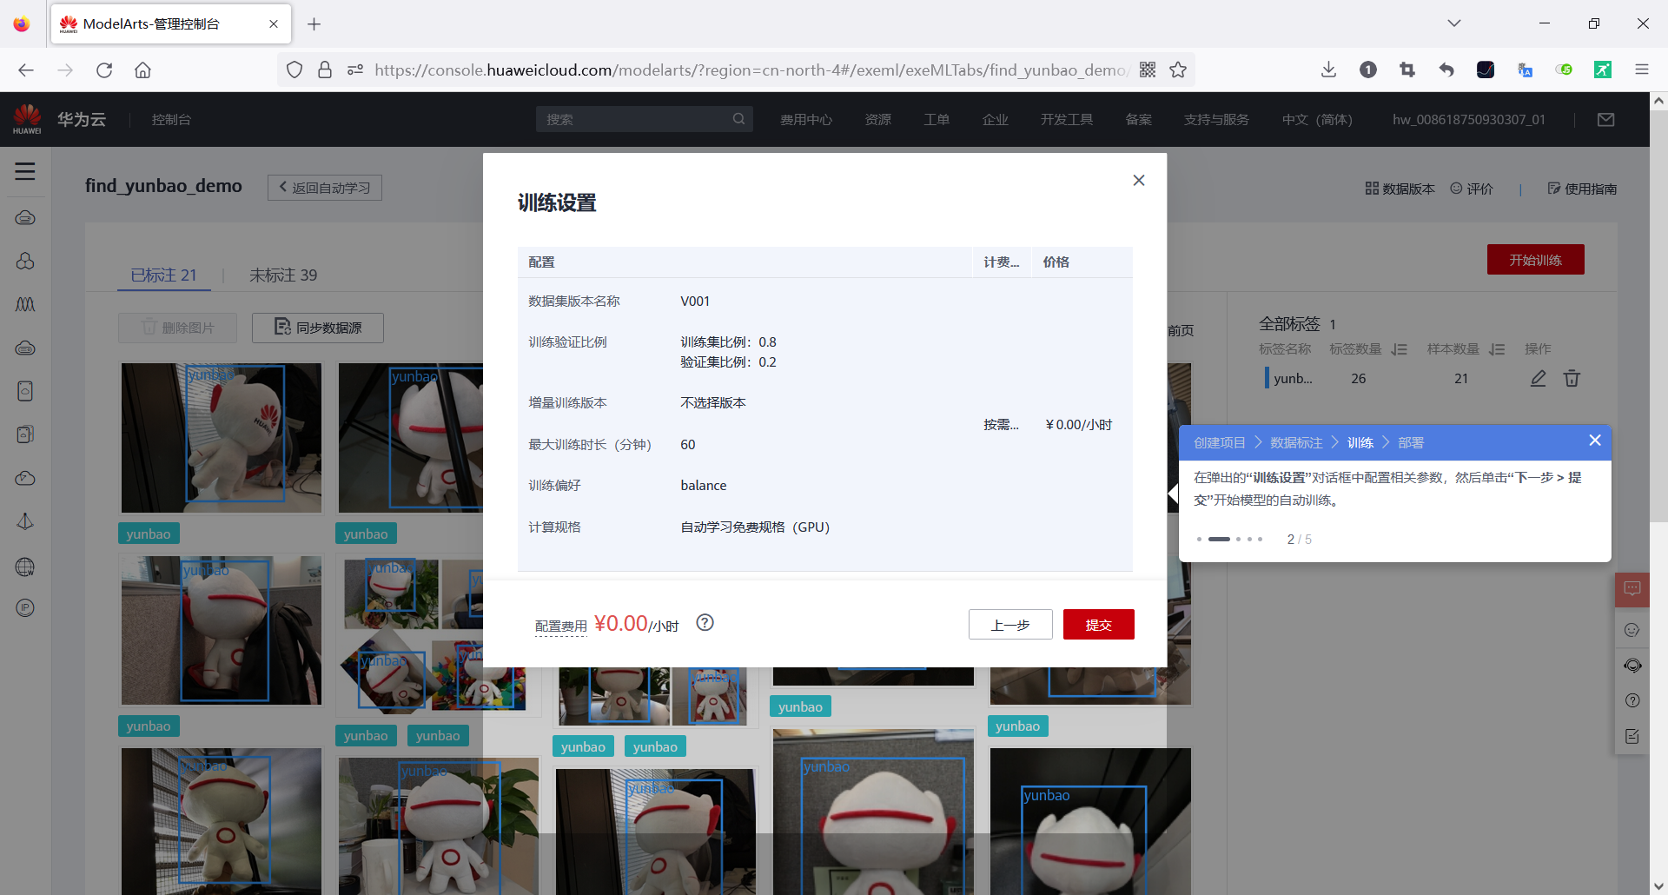Image resolution: width=1668 pixels, height=895 pixels.
Task: Open the customer service headset icon
Action: coord(1632,666)
